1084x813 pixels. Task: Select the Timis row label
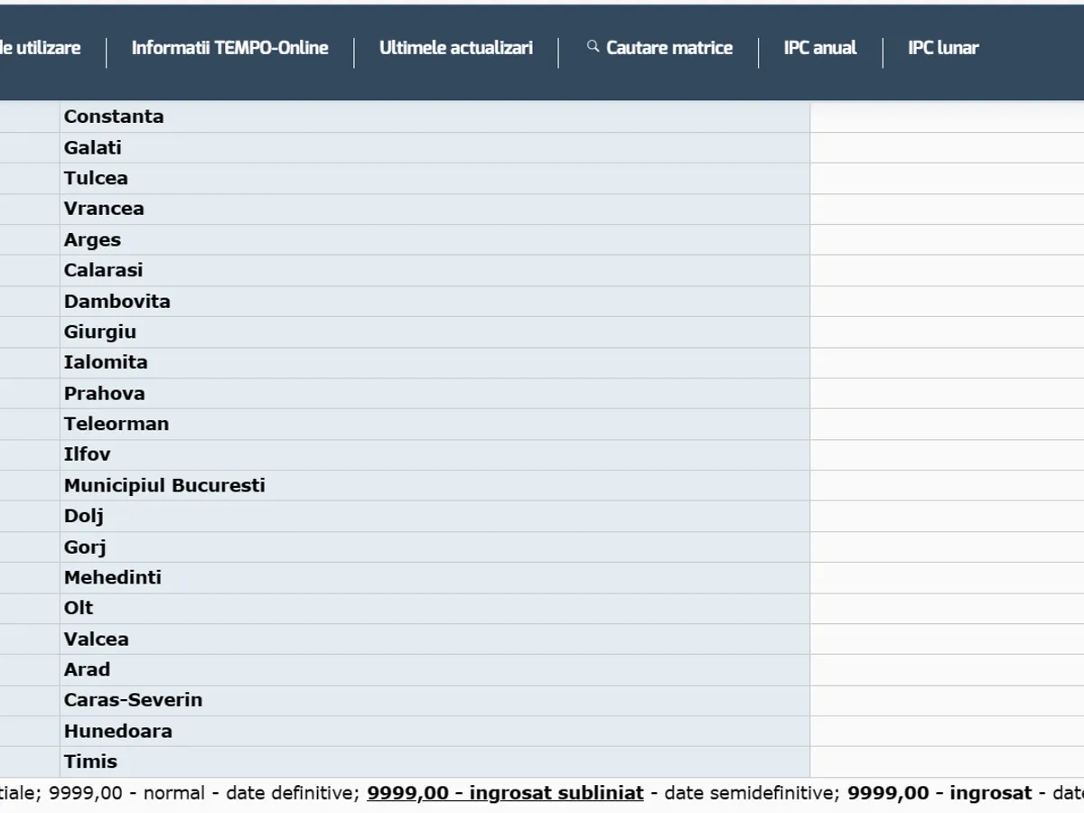tap(90, 762)
